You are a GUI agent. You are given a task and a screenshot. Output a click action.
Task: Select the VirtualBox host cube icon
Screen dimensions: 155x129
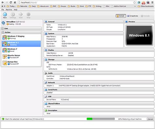pyautogui.click(x=3, y=23)
